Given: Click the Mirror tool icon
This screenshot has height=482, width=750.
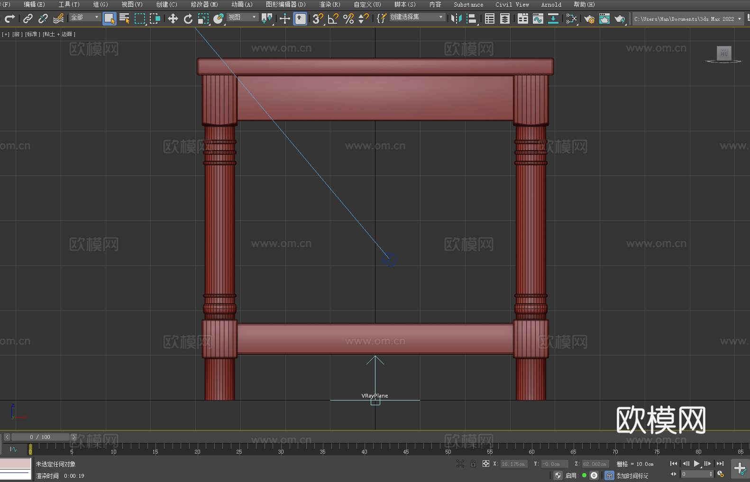Looking at the screenshot, I should tap(457, 18).
